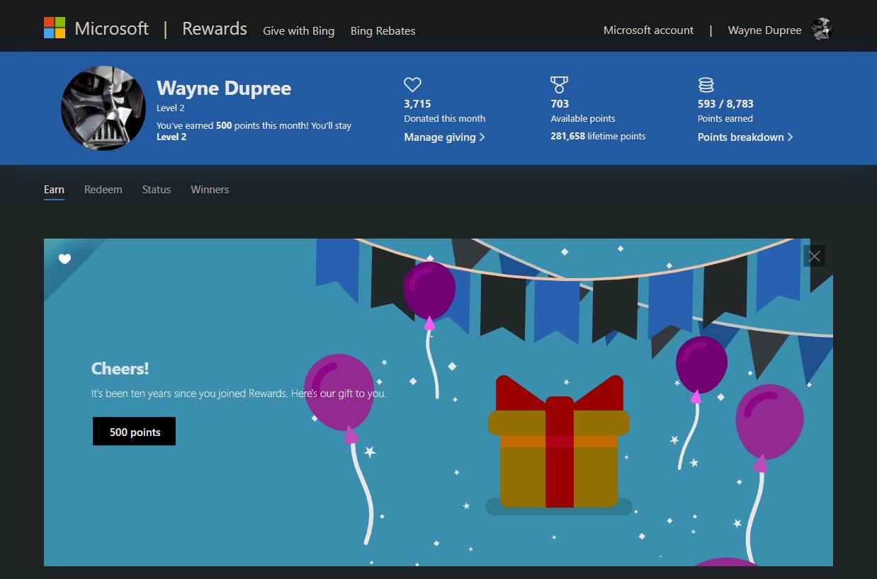Open Manage giving
Screen dimensions: 877x579
click(444, 137)
